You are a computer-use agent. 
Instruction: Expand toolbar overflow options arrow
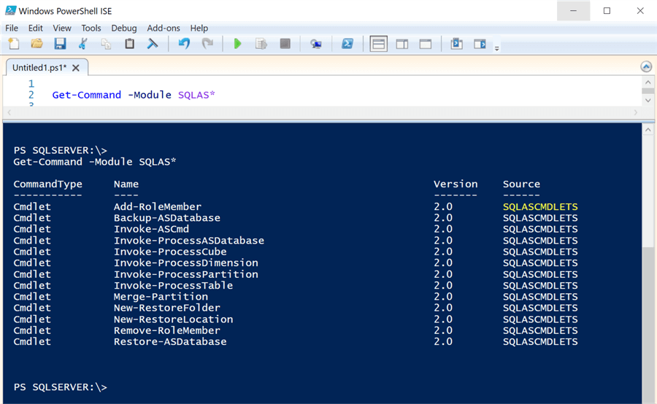tap(497, 49)
